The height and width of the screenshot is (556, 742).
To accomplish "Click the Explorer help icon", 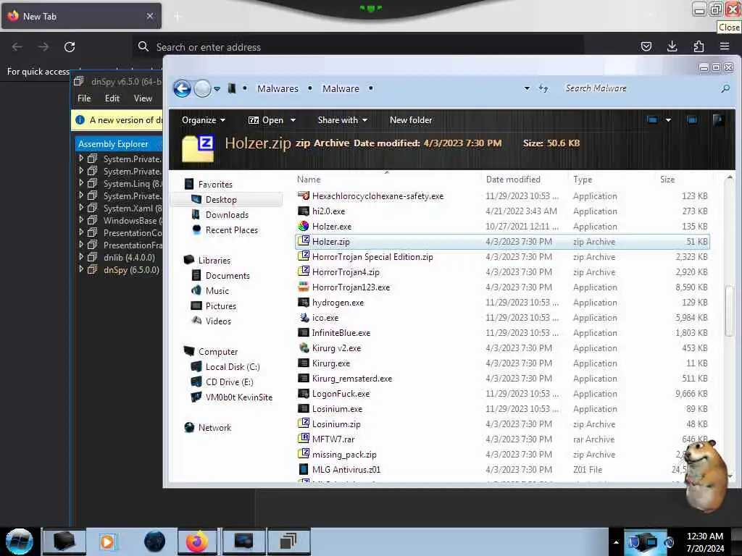I will pyautogui.click(x=718, y=120).
